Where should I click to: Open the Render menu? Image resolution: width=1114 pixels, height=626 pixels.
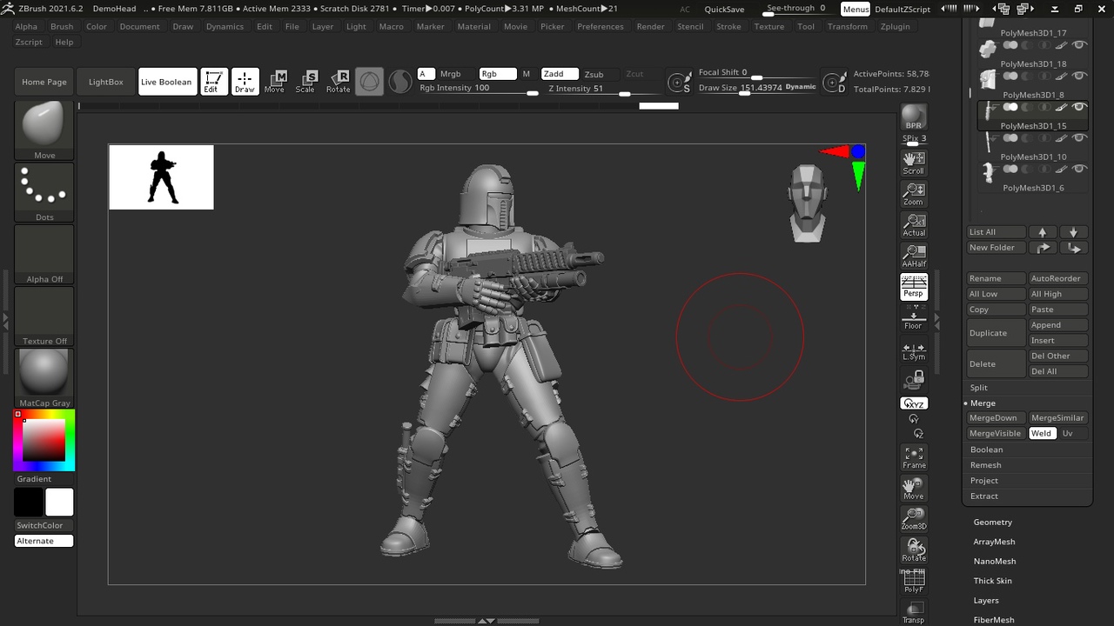(x=650, y=26)
